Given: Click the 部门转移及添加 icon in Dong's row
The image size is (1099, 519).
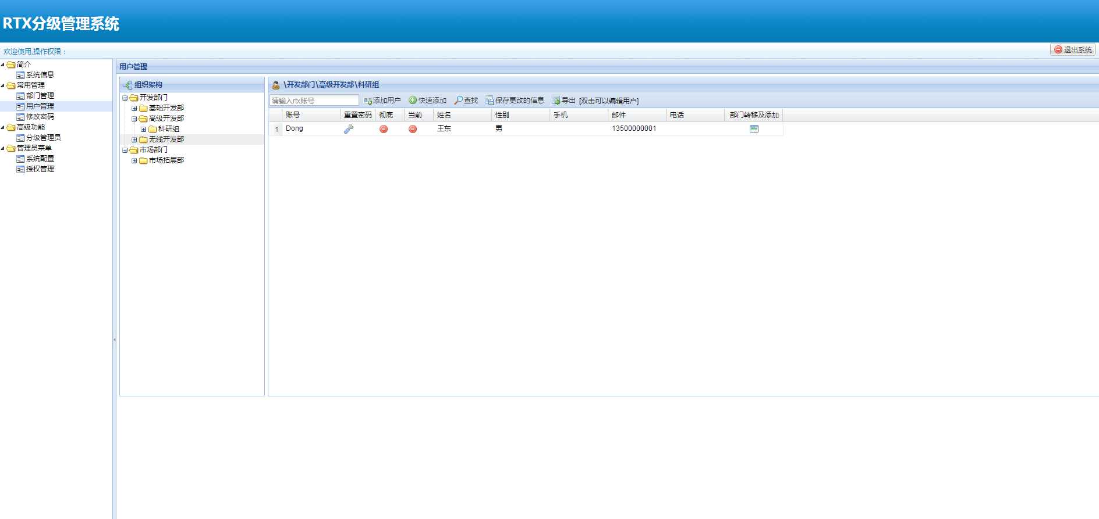Looking at the screenshot, I should click(x=754, y=129).
